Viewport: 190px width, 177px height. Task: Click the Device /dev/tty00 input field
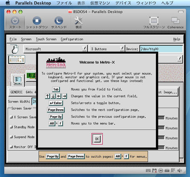(x=161, y=49)
